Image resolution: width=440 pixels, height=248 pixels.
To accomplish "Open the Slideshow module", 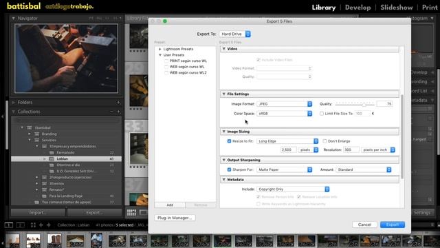I will 397,8.
